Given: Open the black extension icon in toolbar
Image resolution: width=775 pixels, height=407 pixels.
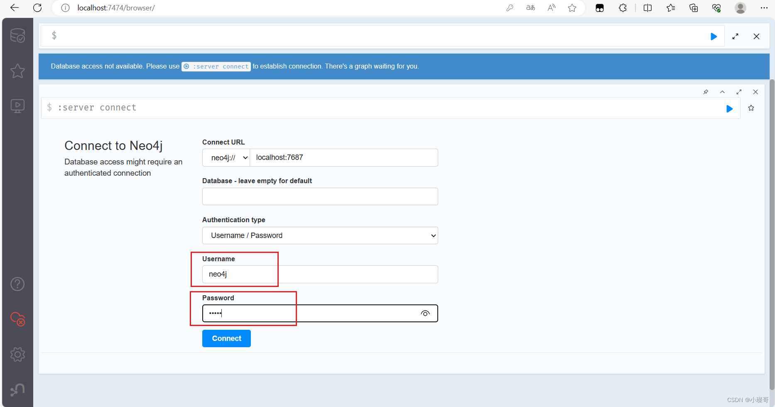Looking at the screenshot, I should coord(600,8).
